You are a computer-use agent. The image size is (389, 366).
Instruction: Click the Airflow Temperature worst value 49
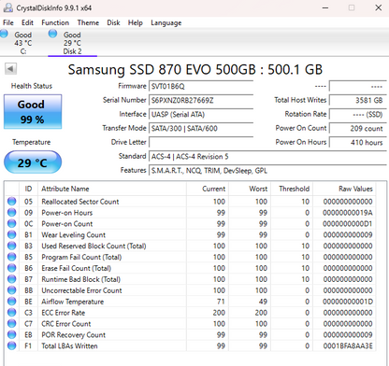263,302
